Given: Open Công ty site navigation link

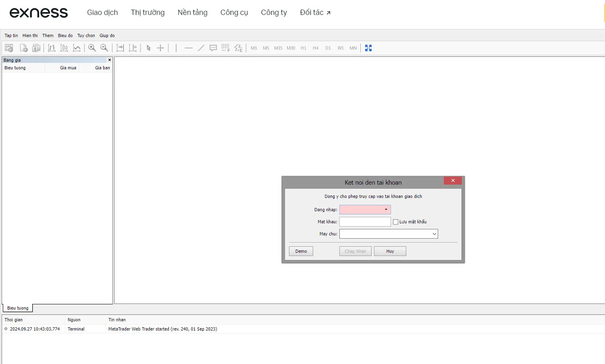Looking at the screenshot, I should point(274,12).
